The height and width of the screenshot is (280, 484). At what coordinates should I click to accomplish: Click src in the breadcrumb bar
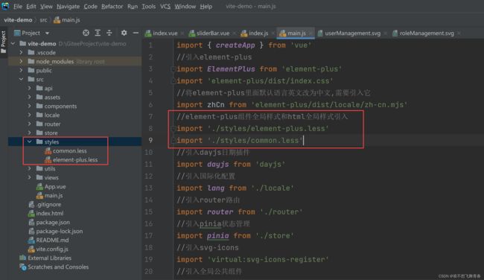point(43,20)
